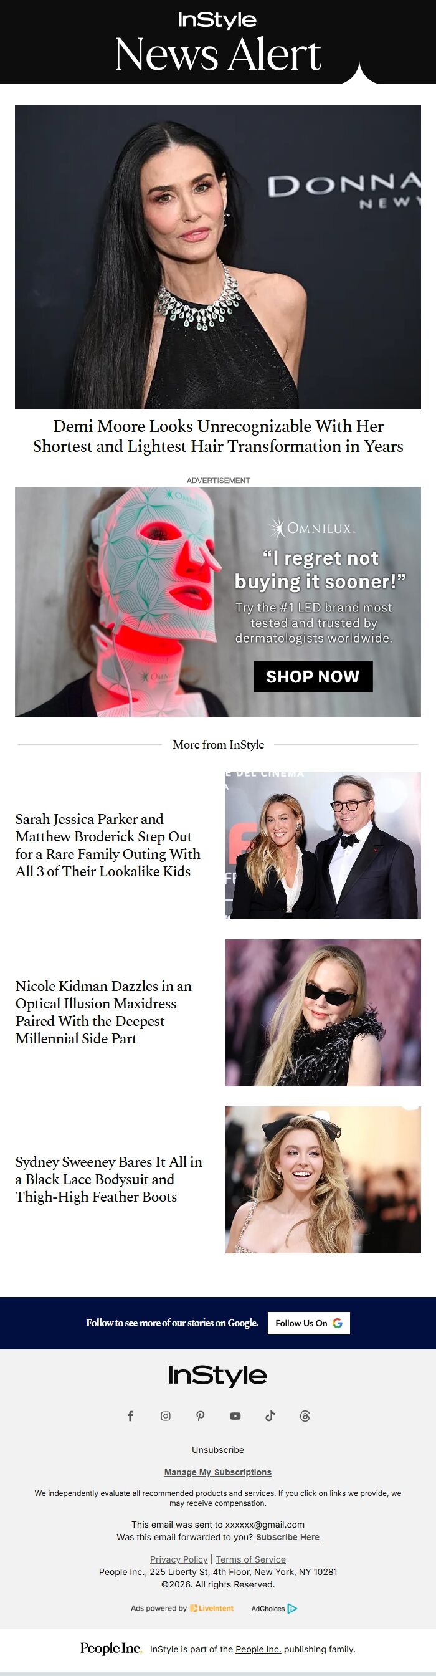Open InStyle's Facebook page icon
This screenshot has height=1676, width=436.
(x=131, y=1416)
